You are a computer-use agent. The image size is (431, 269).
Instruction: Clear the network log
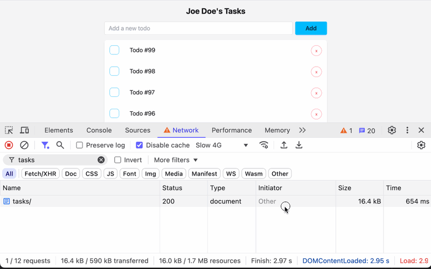tap(24, 145)
